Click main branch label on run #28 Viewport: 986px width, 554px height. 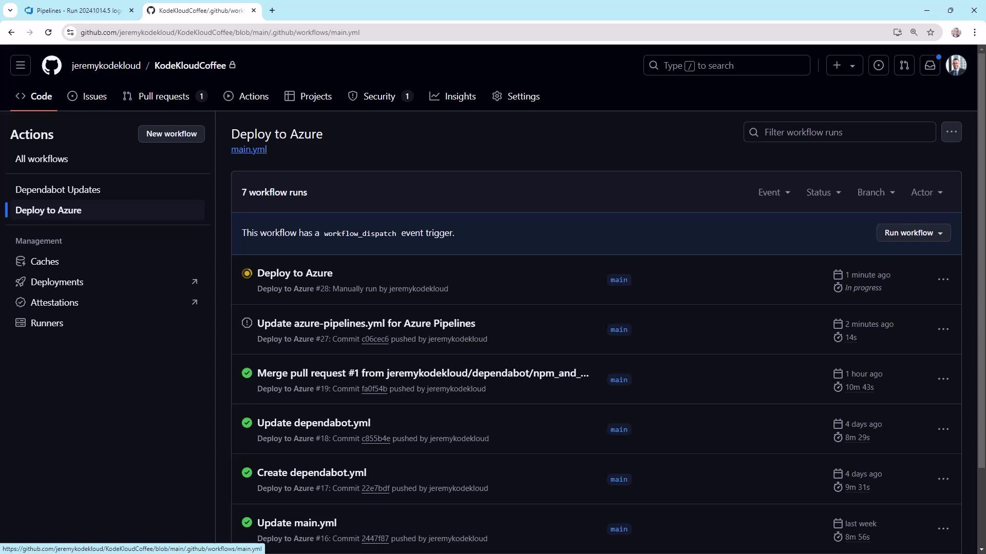tap(619, 280)
